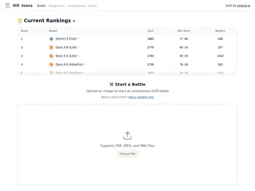Click the OCR Arena document logo icon

click(x=8, y=6)
